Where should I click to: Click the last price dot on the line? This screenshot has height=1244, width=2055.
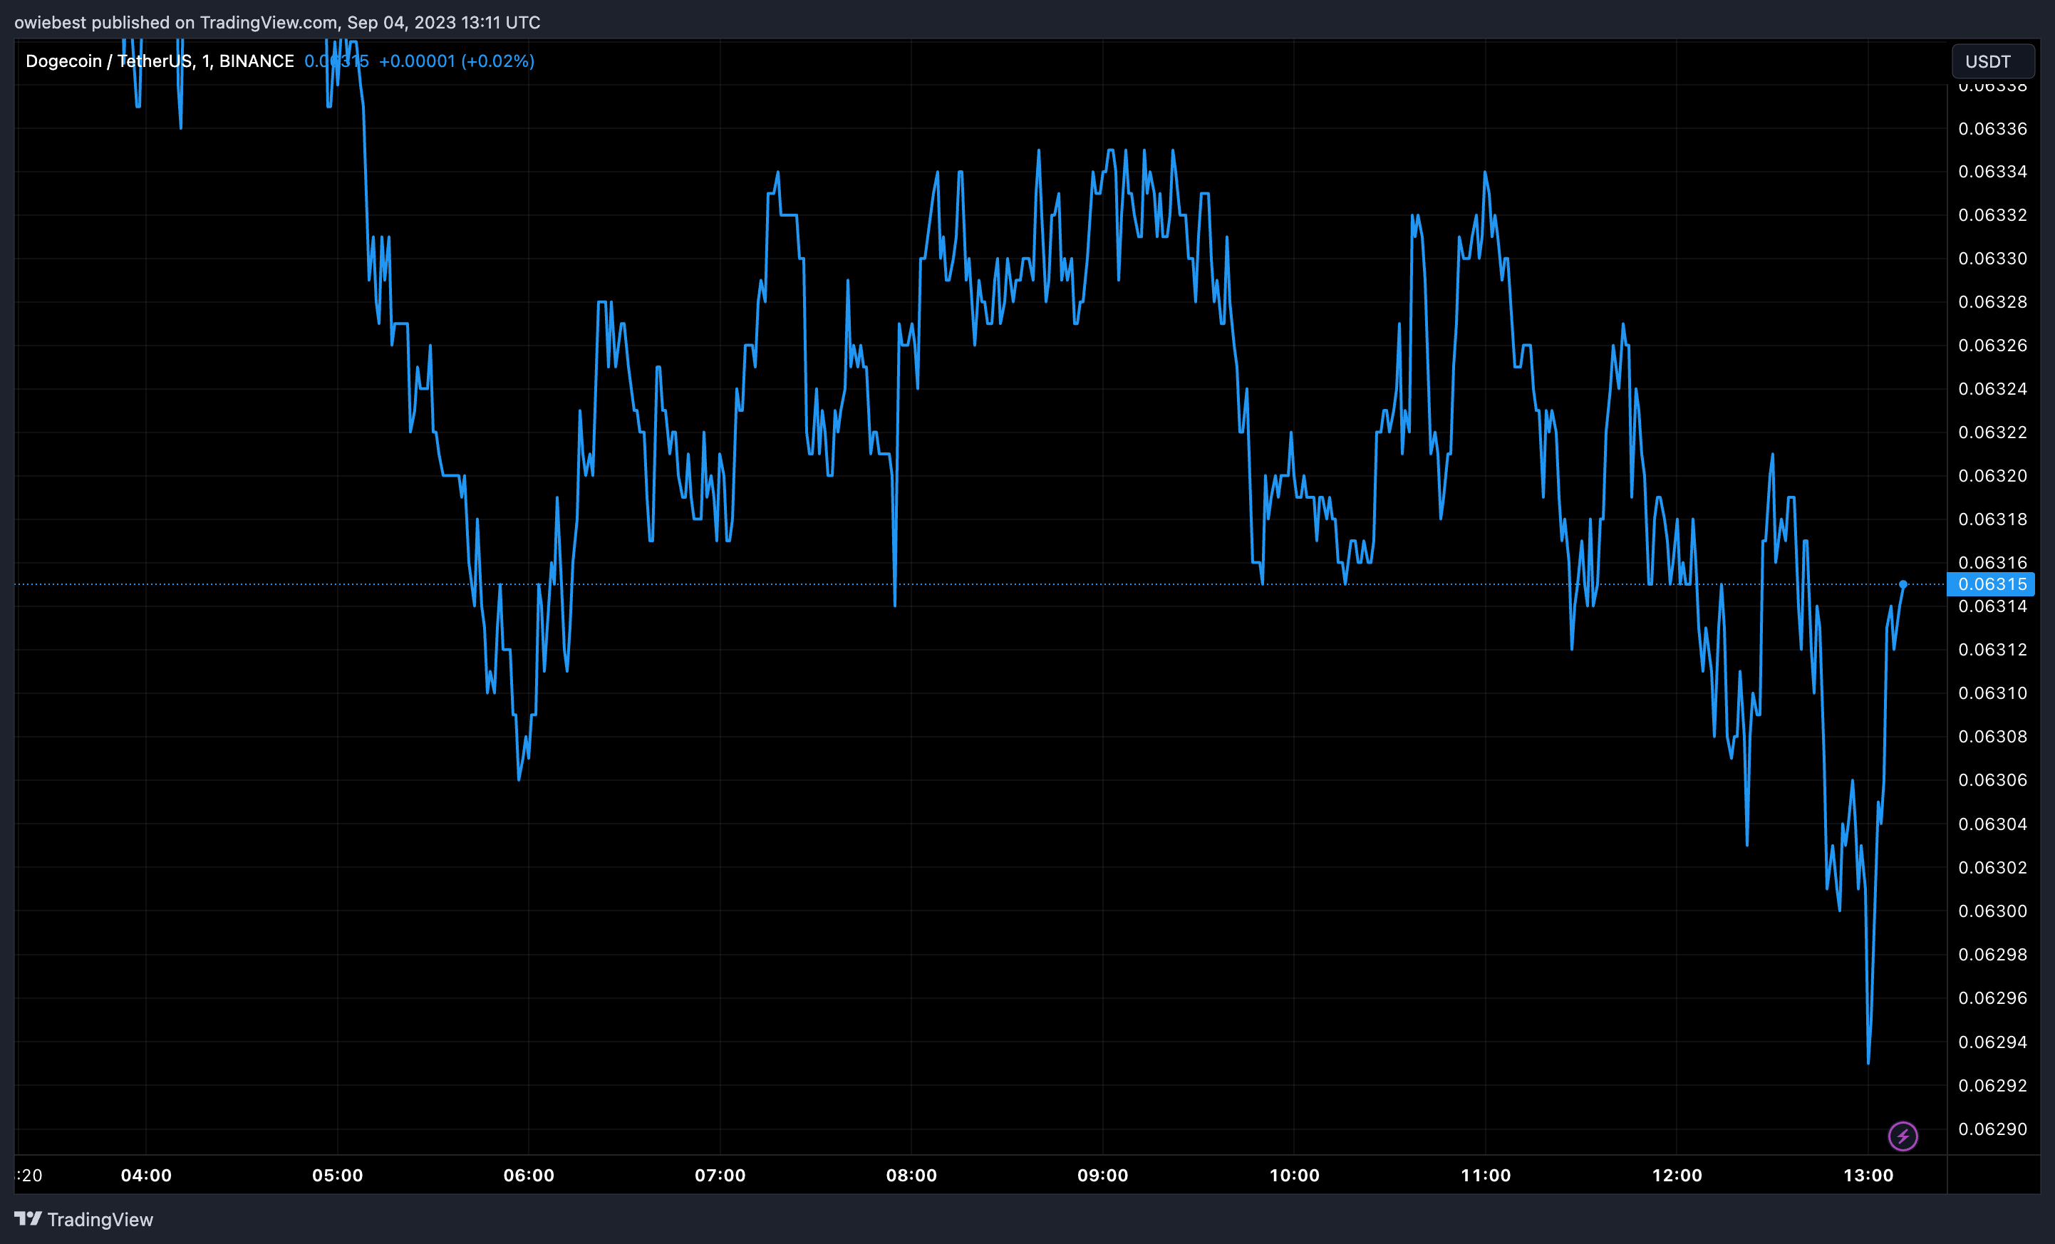click(1903, 584)
